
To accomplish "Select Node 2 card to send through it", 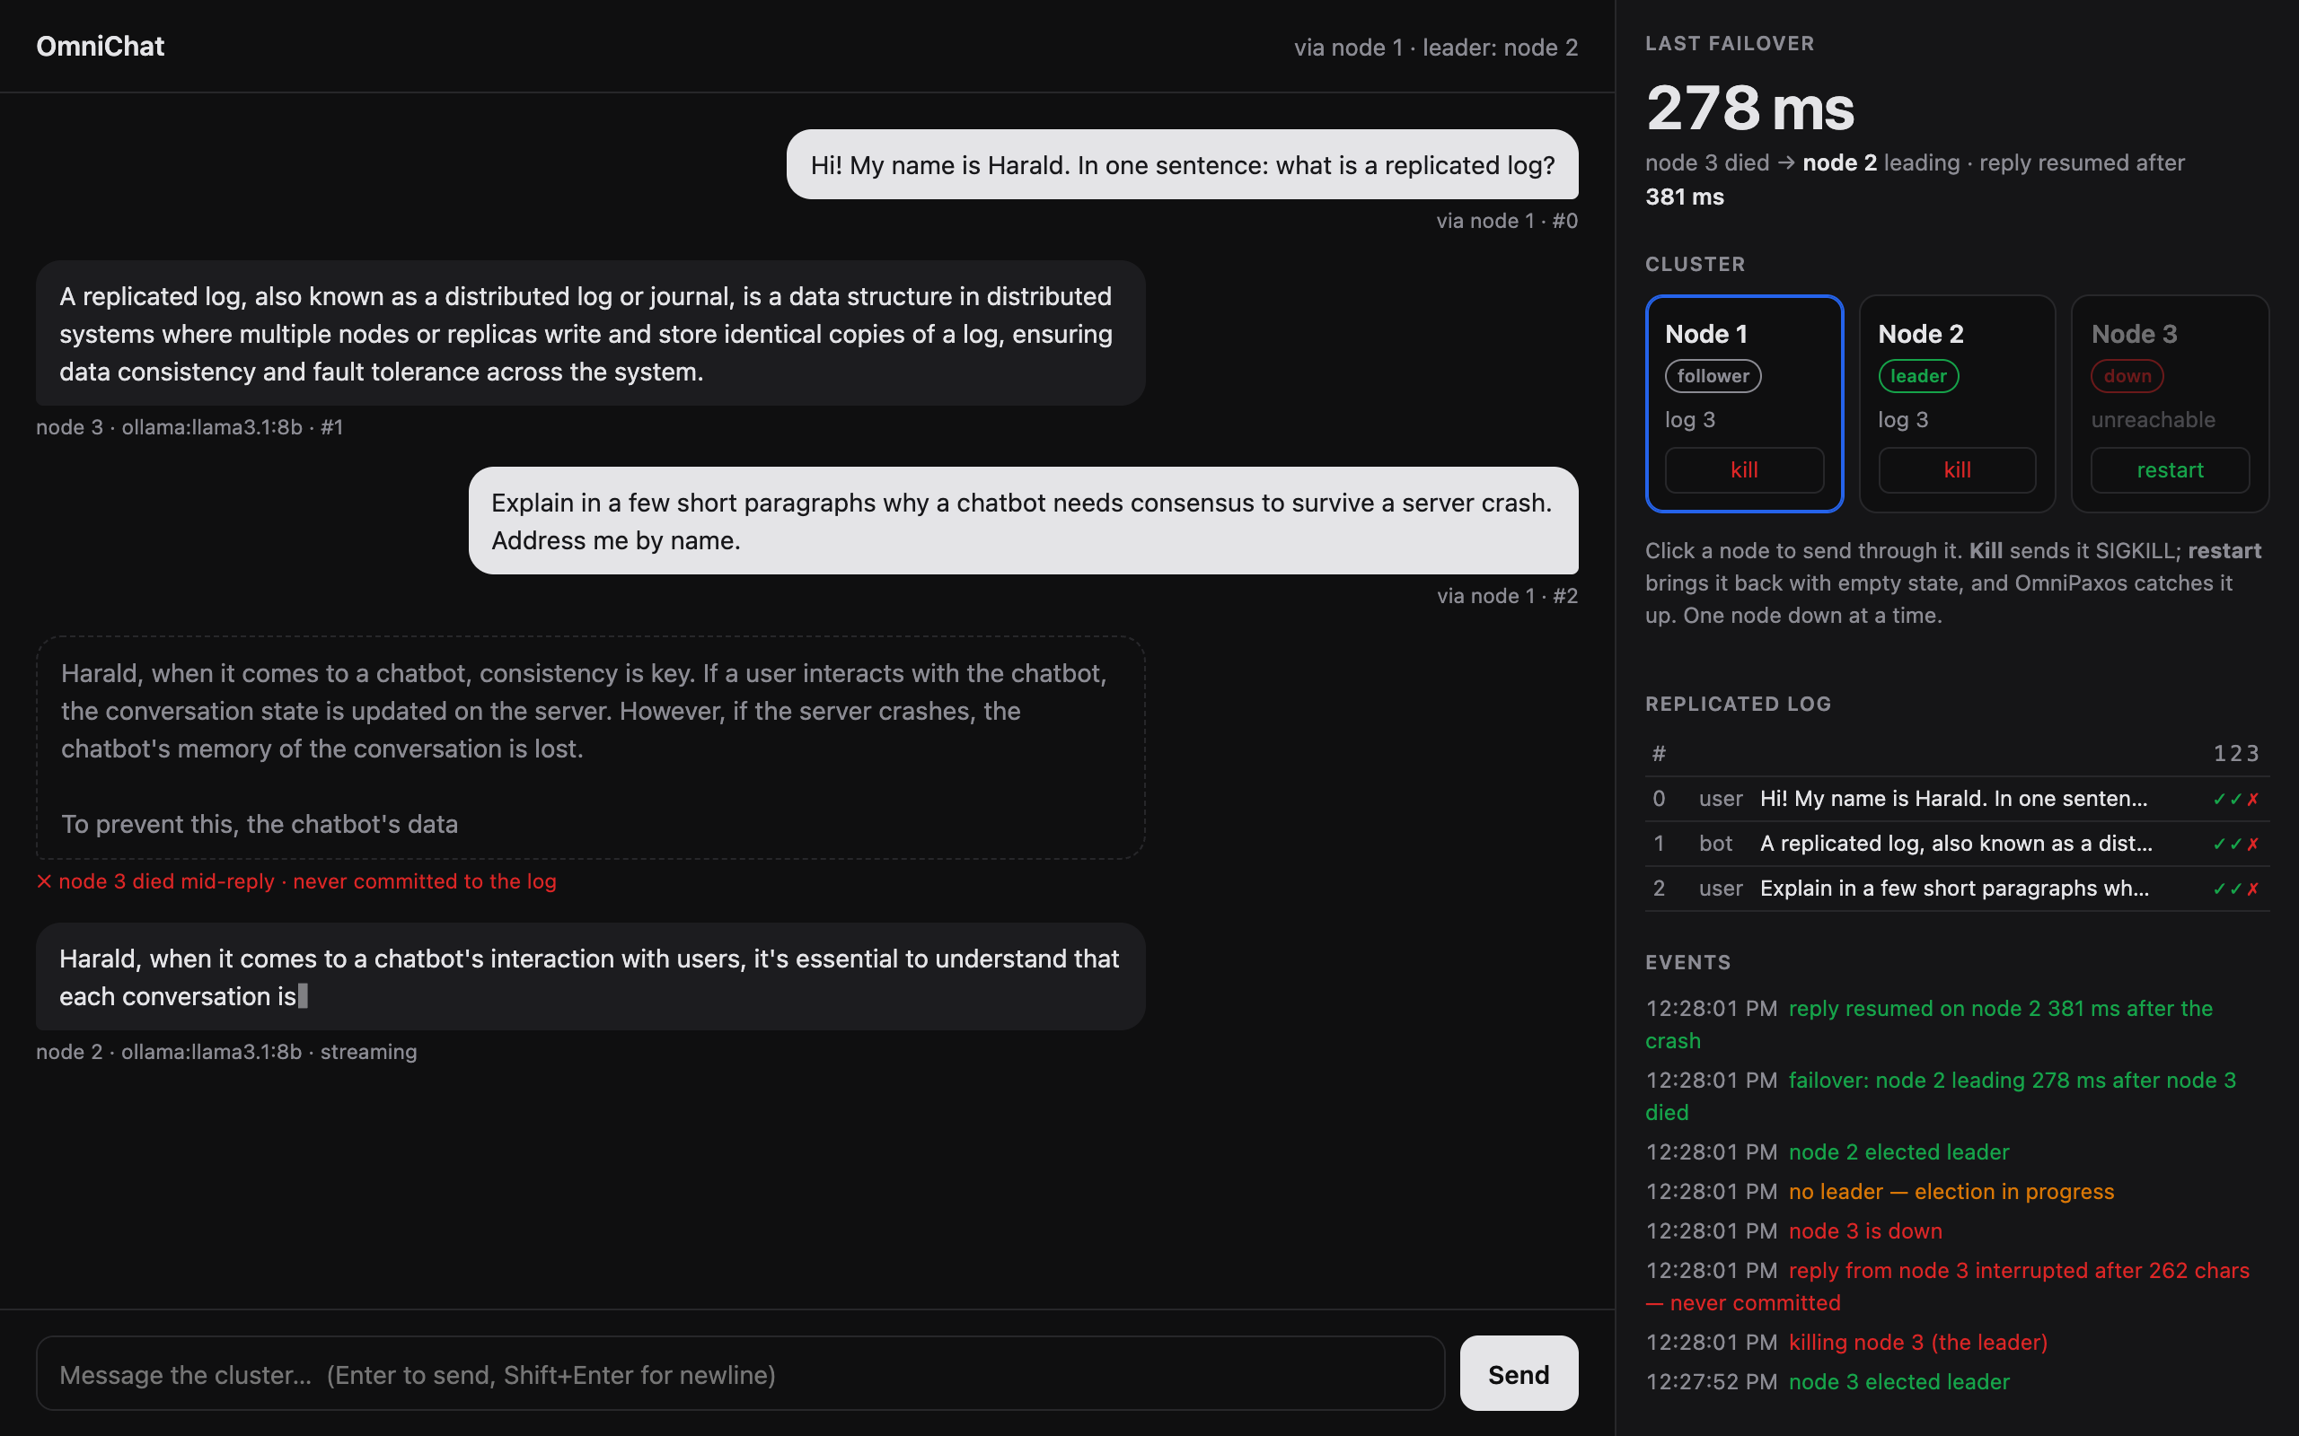I will (1957, 404).
